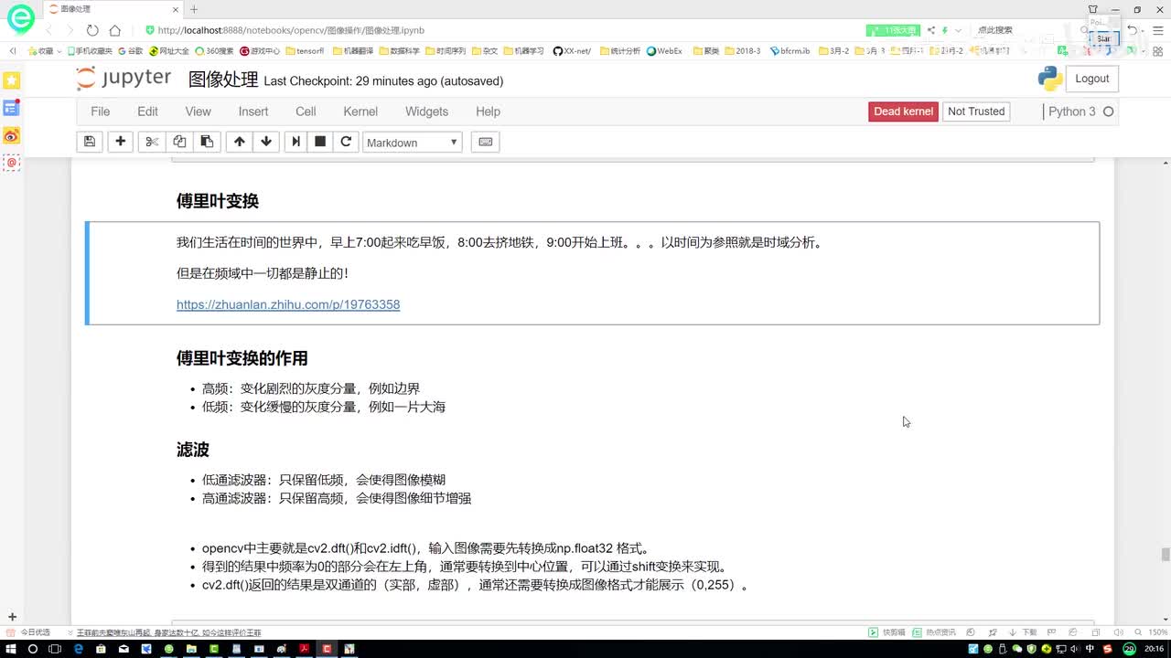Image resolution: width=1171 pixels, height=658 pixels.
Task: Paste cells below
Action: (x=207, y=142)
